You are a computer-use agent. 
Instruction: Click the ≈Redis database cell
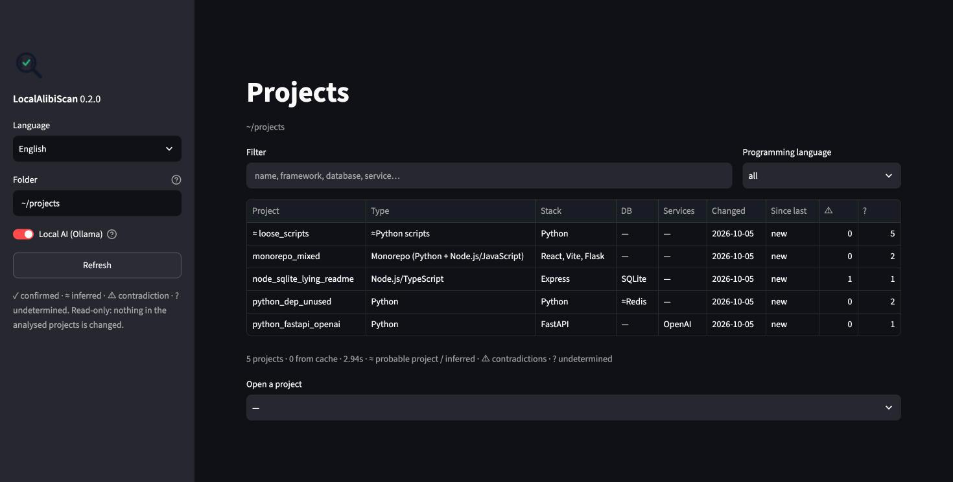coord(637,302)
